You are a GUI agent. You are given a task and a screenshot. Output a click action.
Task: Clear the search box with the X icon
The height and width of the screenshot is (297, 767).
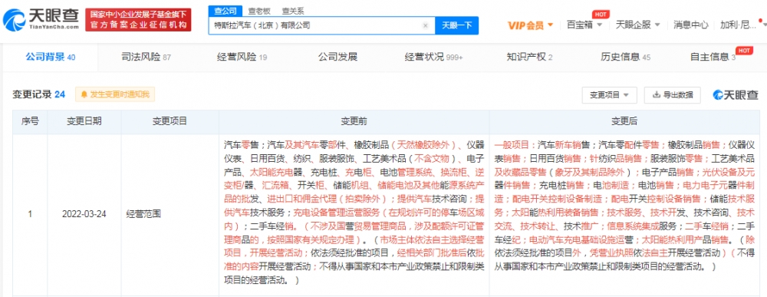426,25
